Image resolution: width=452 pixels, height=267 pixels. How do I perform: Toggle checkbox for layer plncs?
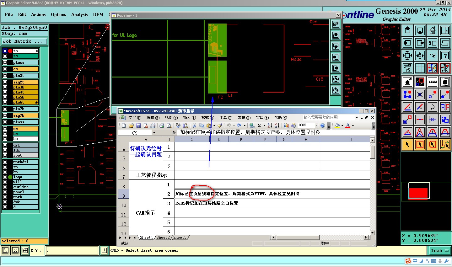(x=5, y=62)
